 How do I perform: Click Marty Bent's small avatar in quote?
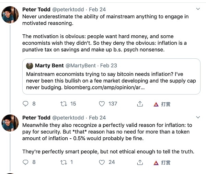pyautogui.click(x=30, y=65)
